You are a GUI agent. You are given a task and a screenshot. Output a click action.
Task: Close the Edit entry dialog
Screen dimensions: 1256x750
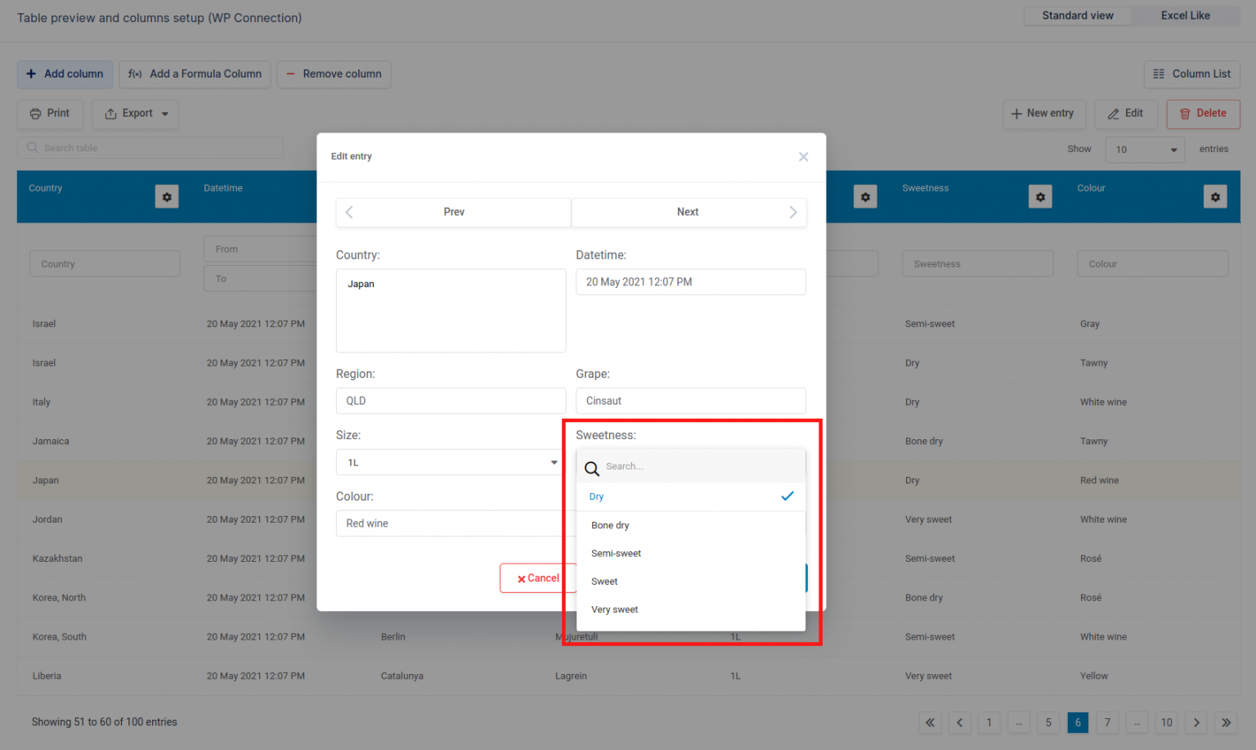point(803,157)
